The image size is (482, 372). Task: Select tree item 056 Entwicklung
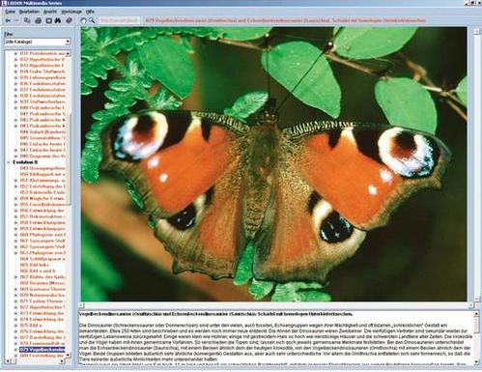[43, 211]
